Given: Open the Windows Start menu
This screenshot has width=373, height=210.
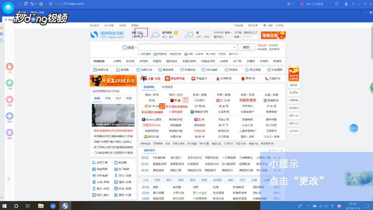Looking at the screenshot, I should pos(4,206).
